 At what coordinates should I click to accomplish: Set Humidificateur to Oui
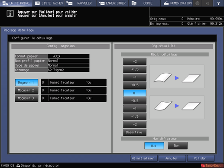(x=154, y=146)
